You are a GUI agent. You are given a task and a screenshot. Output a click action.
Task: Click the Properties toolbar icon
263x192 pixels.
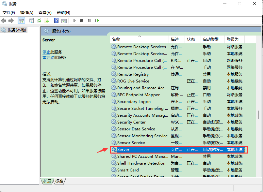(31, 21)
